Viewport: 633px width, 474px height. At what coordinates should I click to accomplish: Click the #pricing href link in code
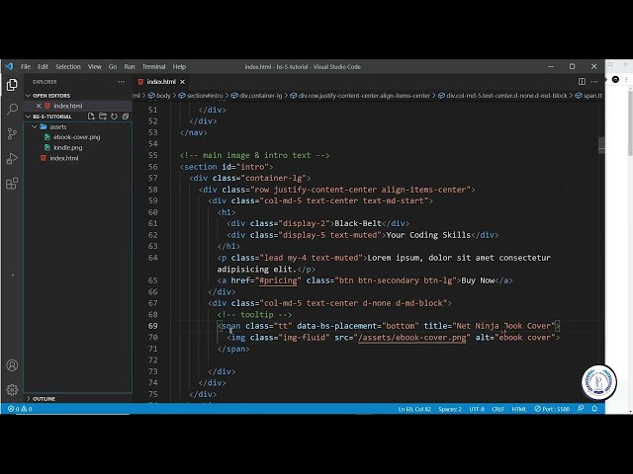[x=278, y=280]
